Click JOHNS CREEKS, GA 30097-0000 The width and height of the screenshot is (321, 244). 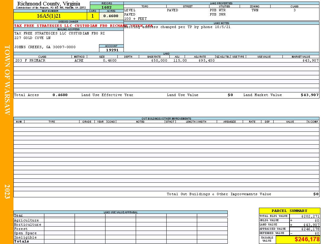tap(45, 47)
